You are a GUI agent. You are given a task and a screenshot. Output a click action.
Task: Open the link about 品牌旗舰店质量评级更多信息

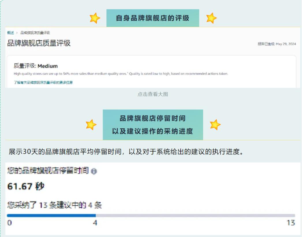(x=43, y=82)
